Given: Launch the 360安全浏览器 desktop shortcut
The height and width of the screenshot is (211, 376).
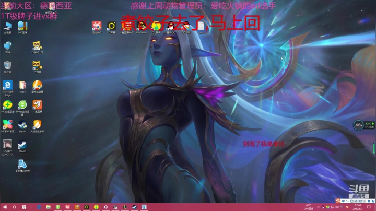Looking at the screenshot, I should tap(22, 108).
